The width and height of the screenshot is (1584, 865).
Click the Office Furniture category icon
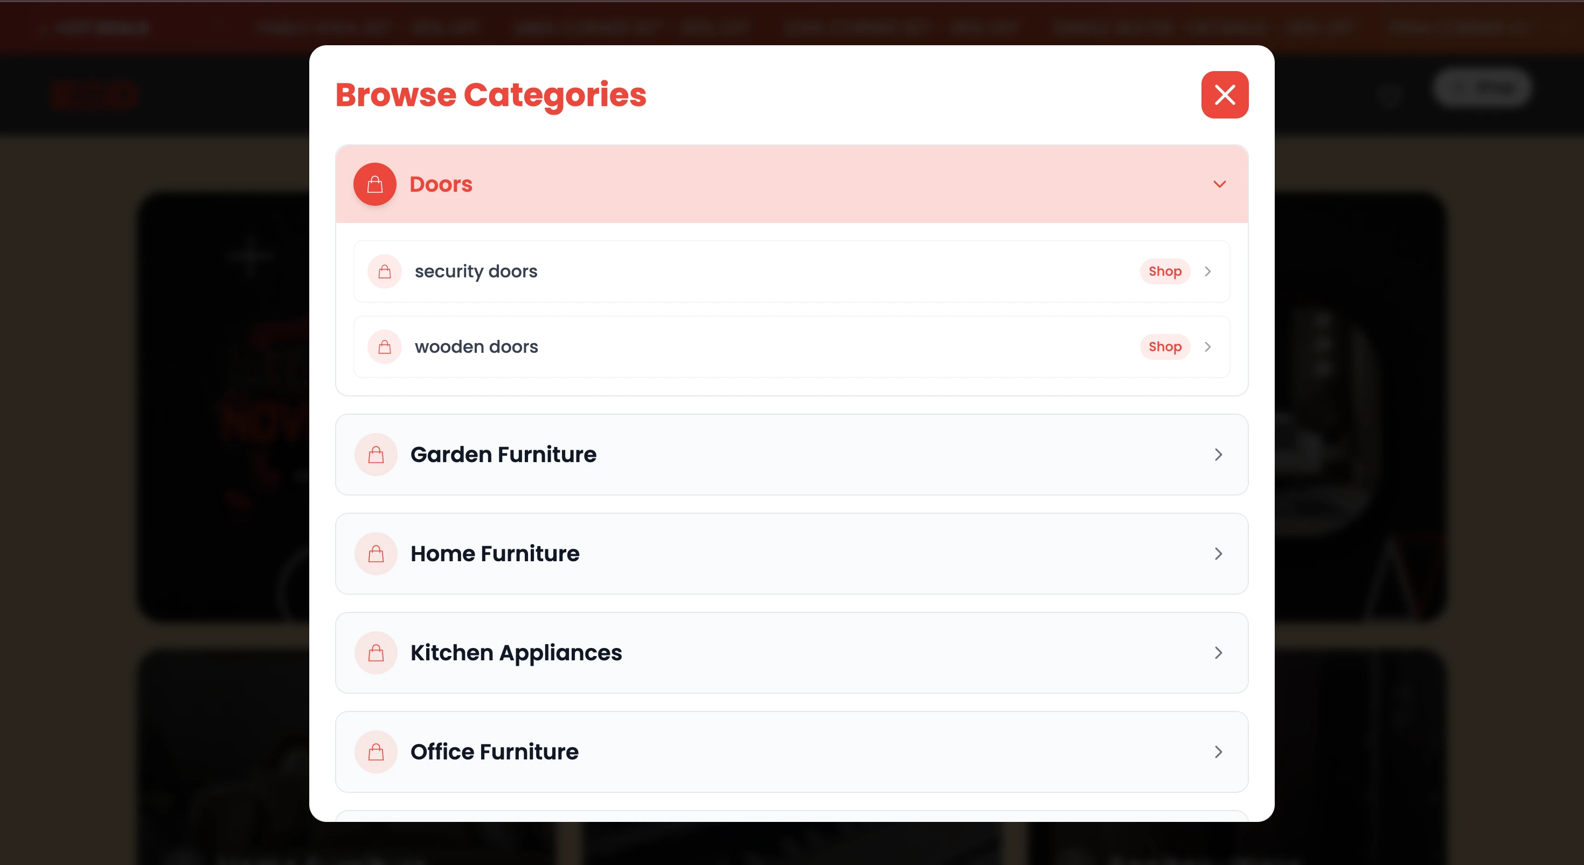[376, 751]
